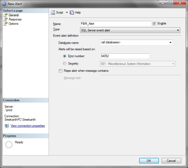Viewport: 188px width, 168px height.
Task: Click the Ready progress spinner icon
Action: (9, 144)
